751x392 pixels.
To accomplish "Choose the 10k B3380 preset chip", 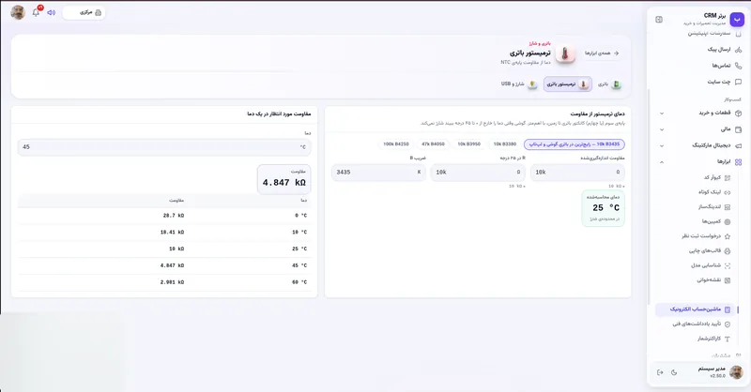I will [505, 144].
